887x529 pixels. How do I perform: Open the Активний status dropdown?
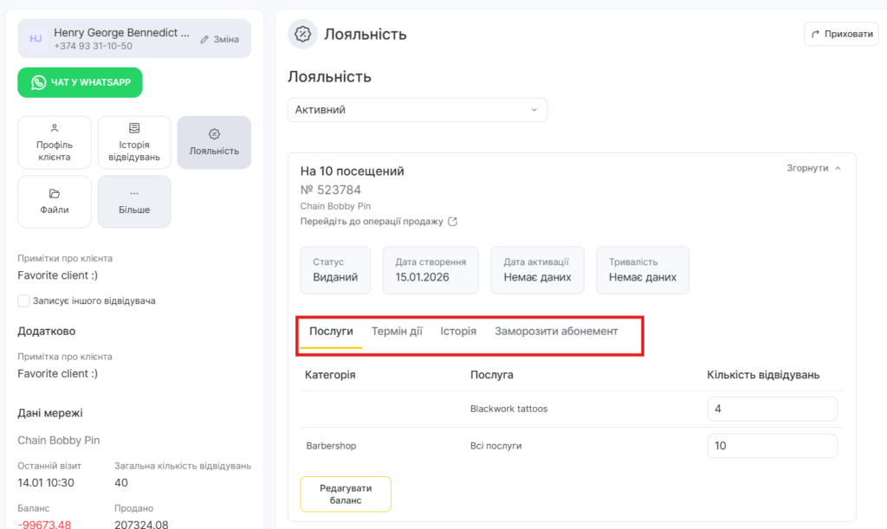417,110
